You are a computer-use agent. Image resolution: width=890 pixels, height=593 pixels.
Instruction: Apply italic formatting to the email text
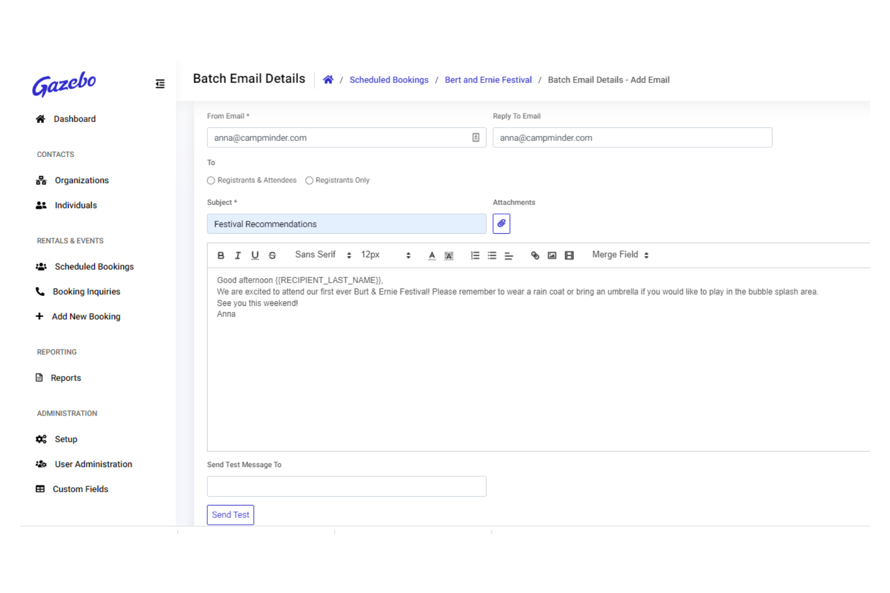[x=238, y=255]
